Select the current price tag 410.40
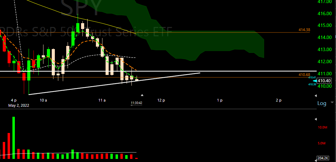This screenshot has width=336, height=162. coord(324,81)
